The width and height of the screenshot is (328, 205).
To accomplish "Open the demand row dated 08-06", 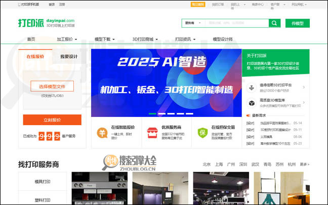I will [x=274, y=137].
